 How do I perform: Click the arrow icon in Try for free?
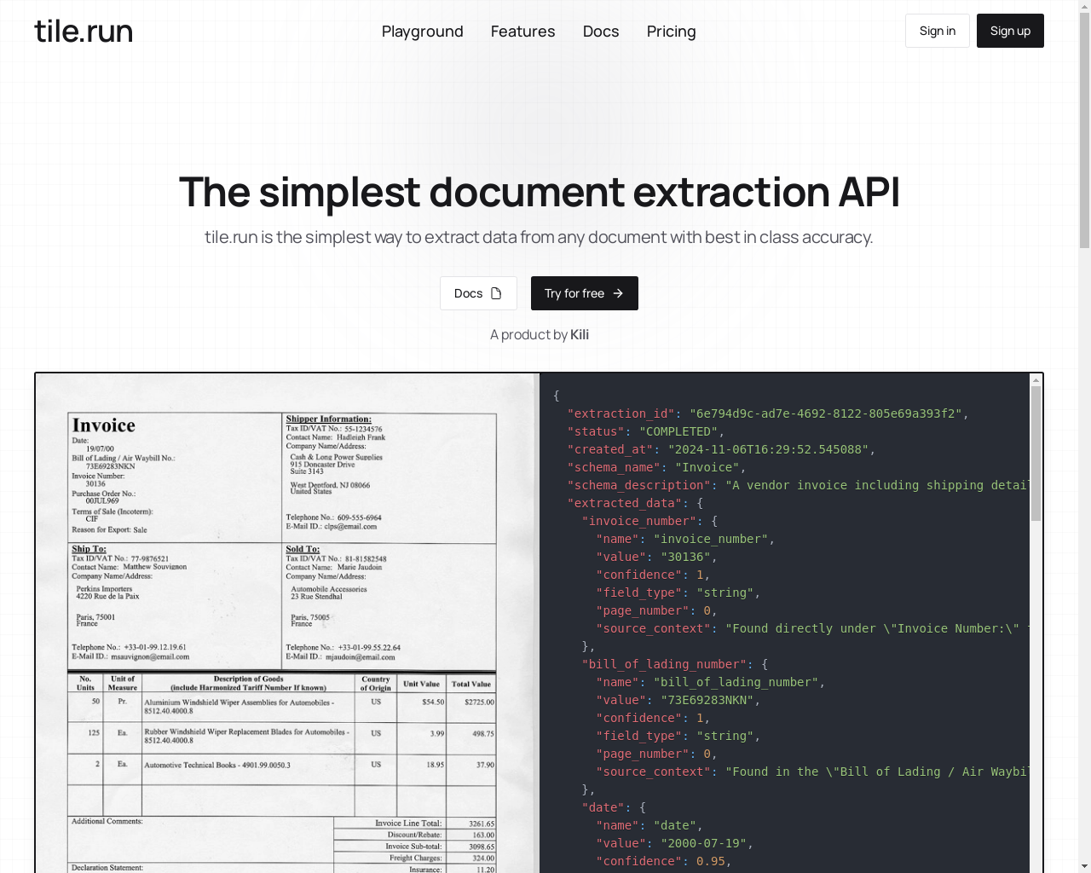click(x=618, y=293)
